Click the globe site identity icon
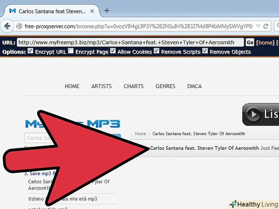The height and width of the screenshot is (209, 279). pos(19,26)
